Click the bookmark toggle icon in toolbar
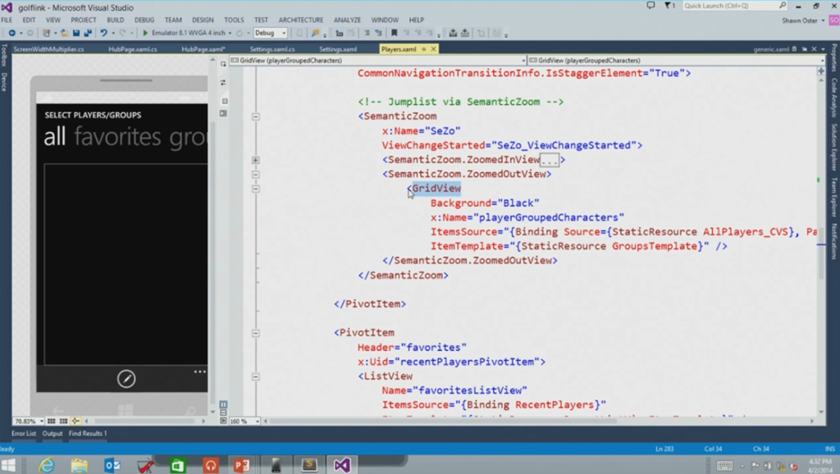The height and width of the screenshot is (474, 840). point(395,33)
